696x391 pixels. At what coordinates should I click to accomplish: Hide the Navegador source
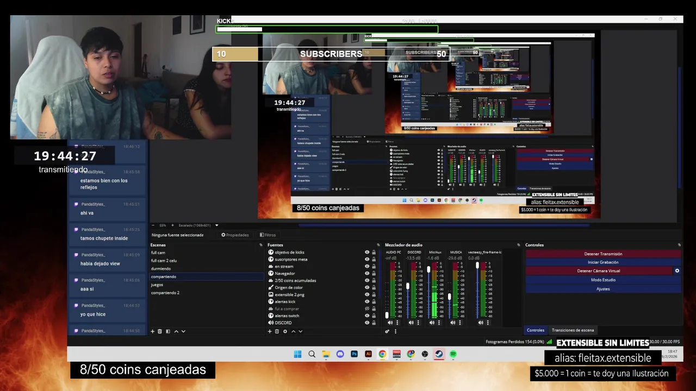click(367, 273)
